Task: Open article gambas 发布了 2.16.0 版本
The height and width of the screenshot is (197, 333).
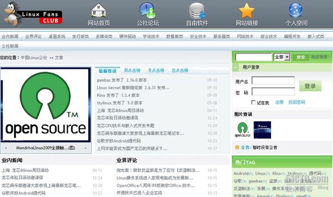Action: 122,80
